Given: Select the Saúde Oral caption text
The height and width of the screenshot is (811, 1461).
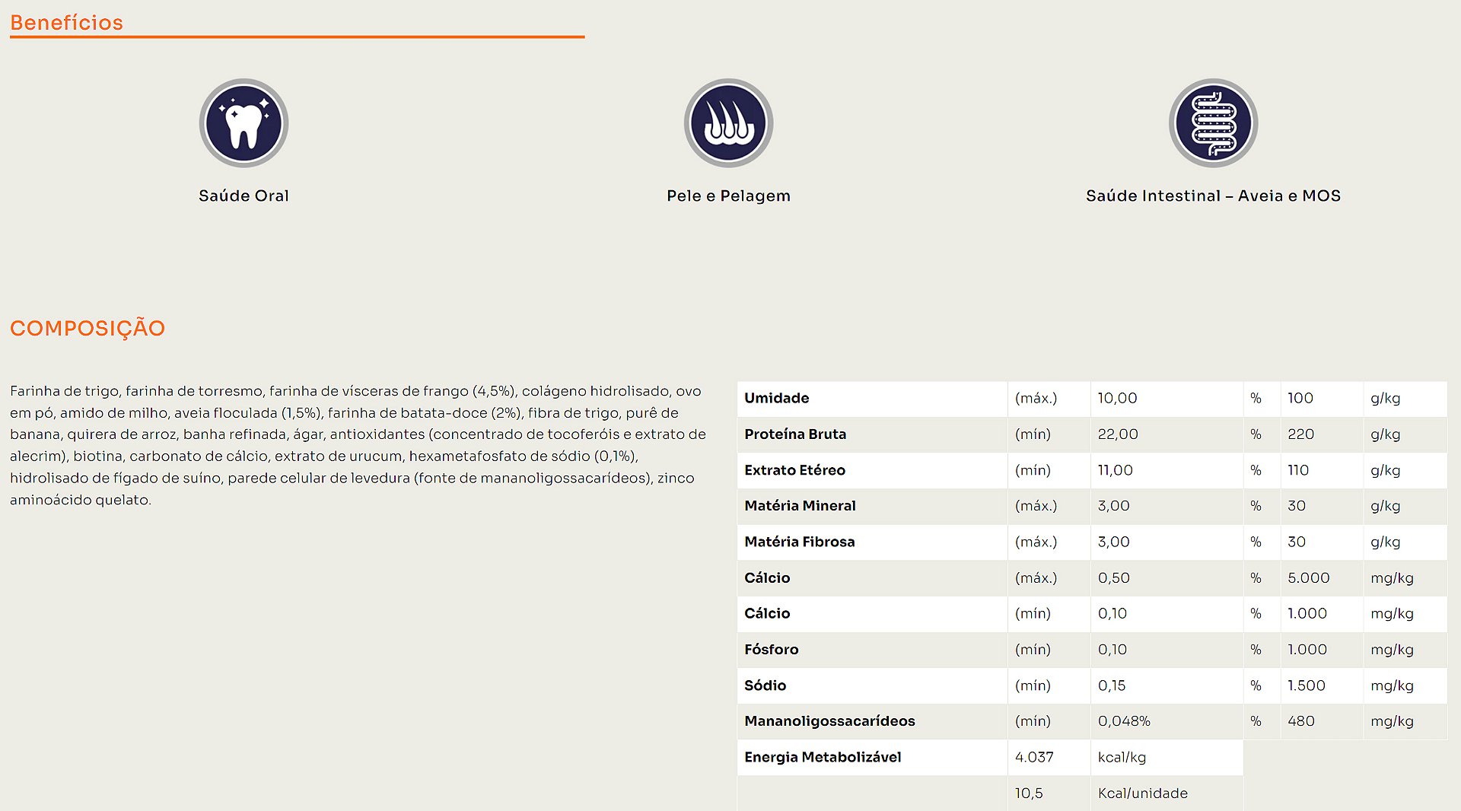Looking at the screenshot, I should (243, 196).
